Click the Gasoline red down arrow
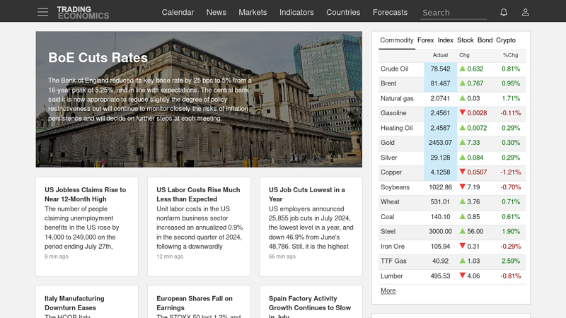This screenshot has width=566, height=318. point(463,112)
